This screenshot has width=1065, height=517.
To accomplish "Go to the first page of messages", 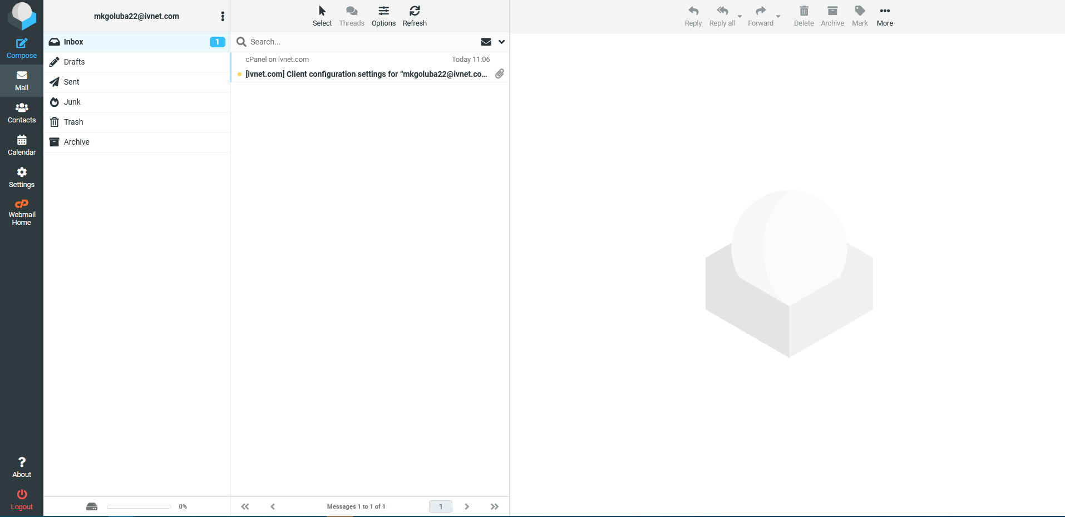I will click(x=245, y=506).
